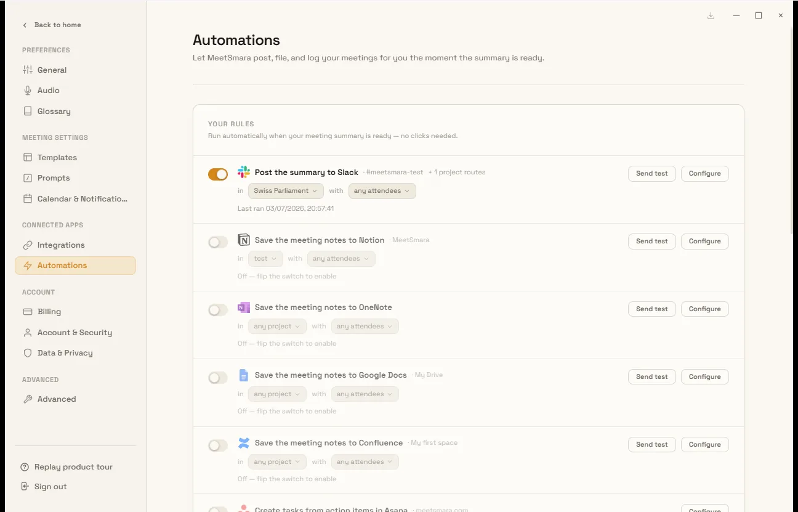This screenshot has height=512, width=798.
Task: Open OneNote rule's any project dropdown
Action: 277,327
